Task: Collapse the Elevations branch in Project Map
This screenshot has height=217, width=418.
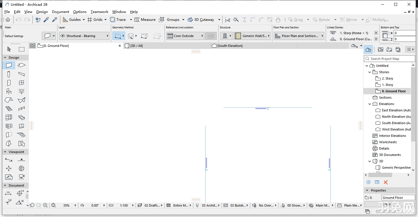Action: pyautogui.click(x=370, y=104)
